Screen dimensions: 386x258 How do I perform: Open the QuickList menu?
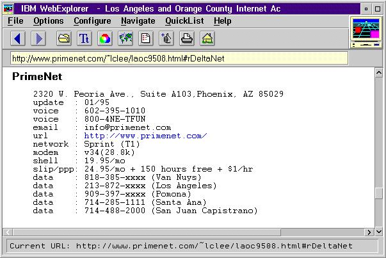pos(184,21)
